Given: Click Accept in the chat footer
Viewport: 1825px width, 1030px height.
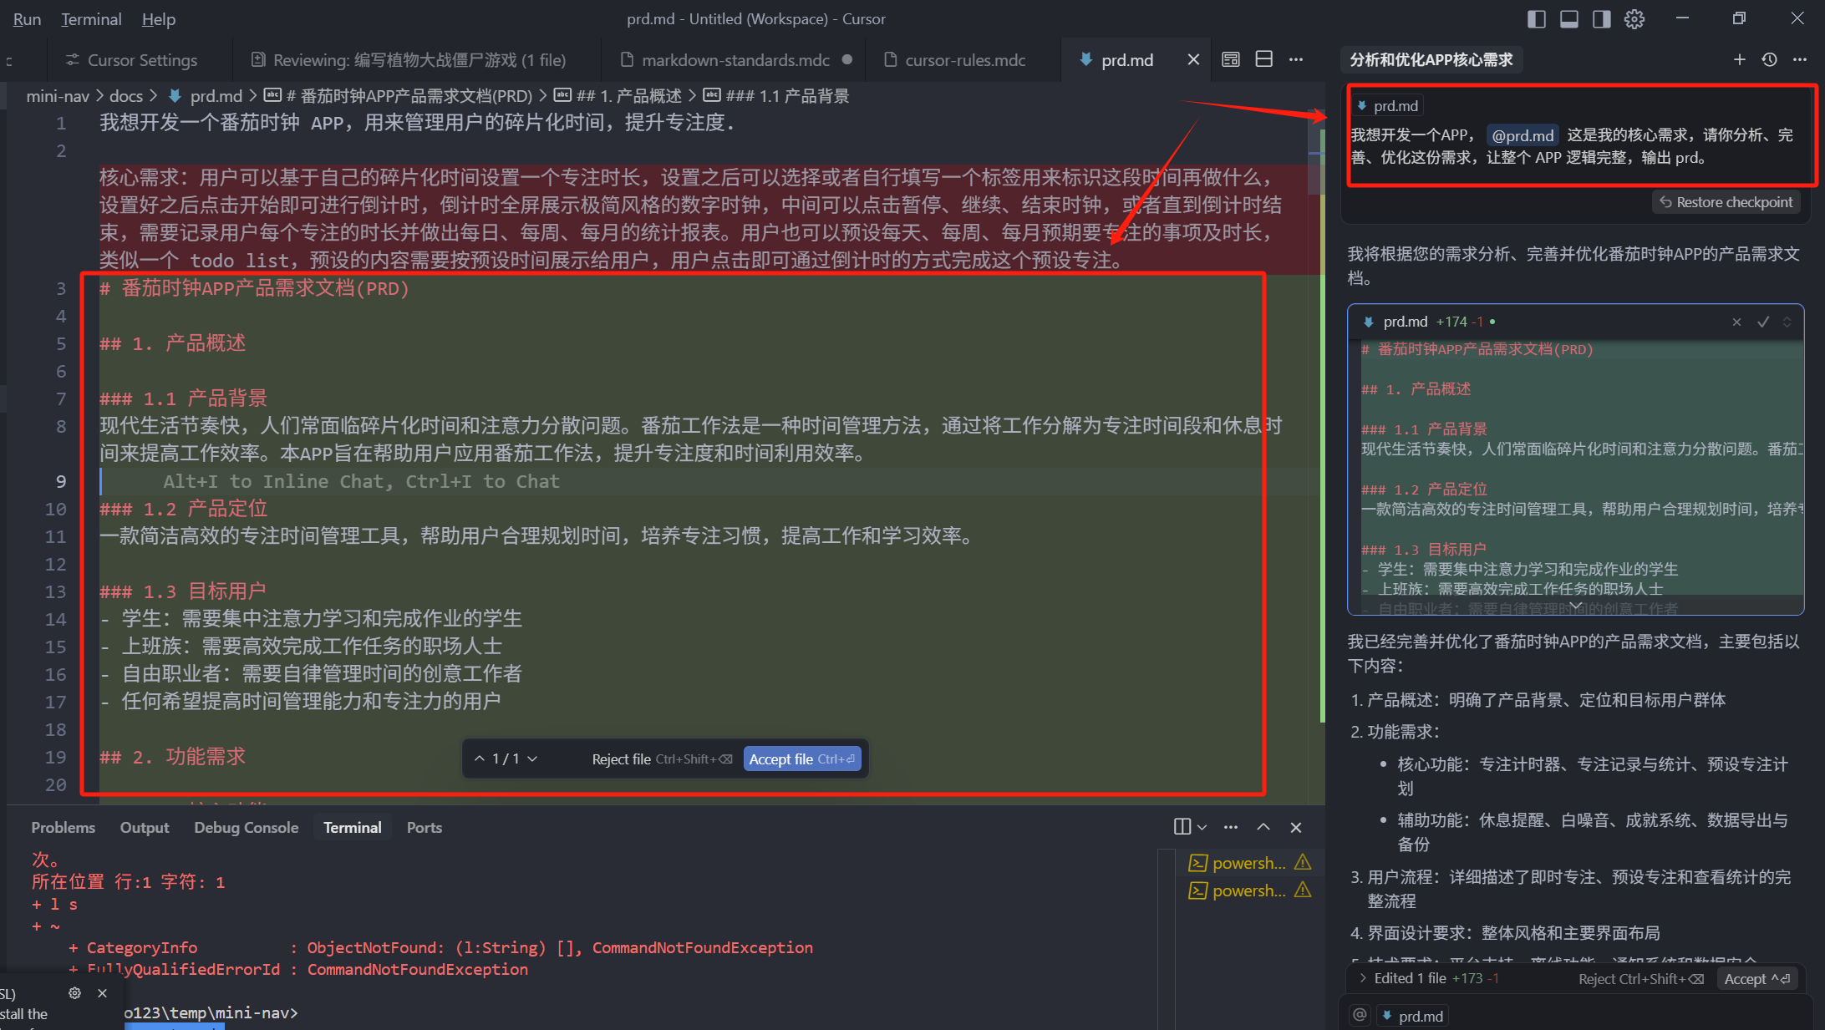Looking at the screenshot, I should 1757,978.
